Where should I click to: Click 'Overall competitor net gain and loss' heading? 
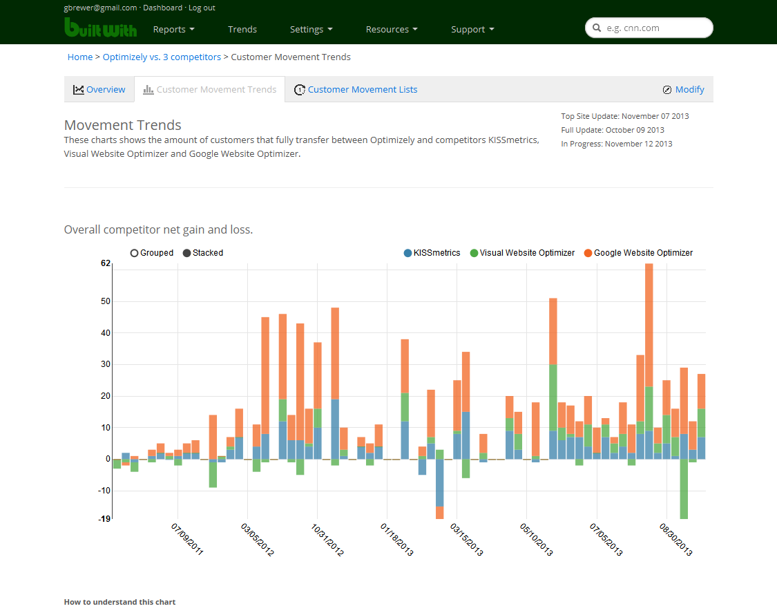click(x=158, y=229)
